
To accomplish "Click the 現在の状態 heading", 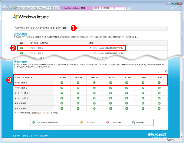I will click(20, 34).
